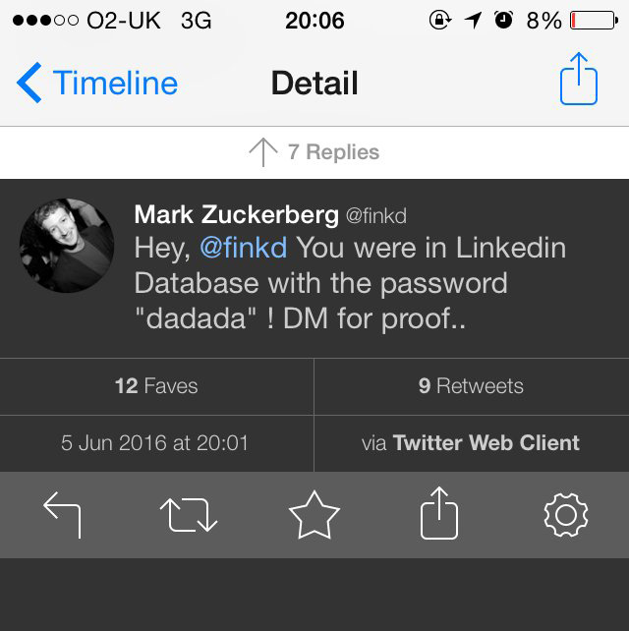Tap the via Twitter Web Client label
The image size is (629, 631).
[x=471, y=443]
